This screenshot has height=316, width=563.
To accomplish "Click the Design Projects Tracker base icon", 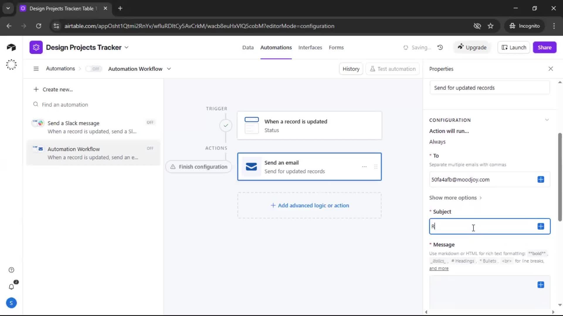I will [x=36, y=47].
